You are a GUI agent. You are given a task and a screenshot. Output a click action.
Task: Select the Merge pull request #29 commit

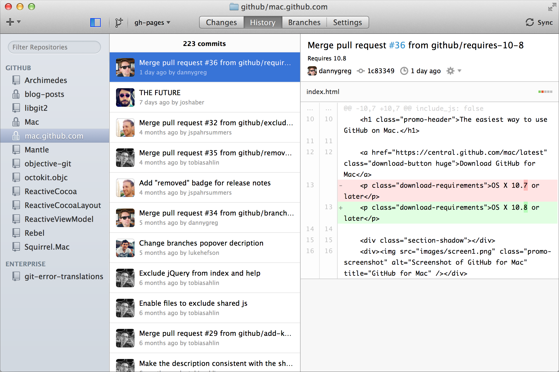(x=205, y=338)
